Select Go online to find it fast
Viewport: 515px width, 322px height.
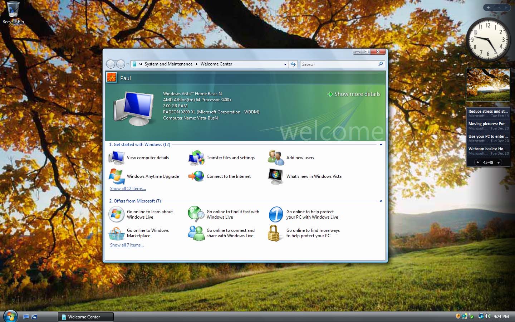coord(224,214)
